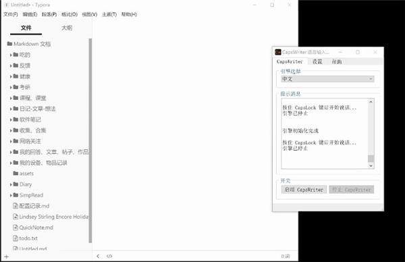
Task: Click the new file plus icon at sidebar bottom
Action: [7, 257]
